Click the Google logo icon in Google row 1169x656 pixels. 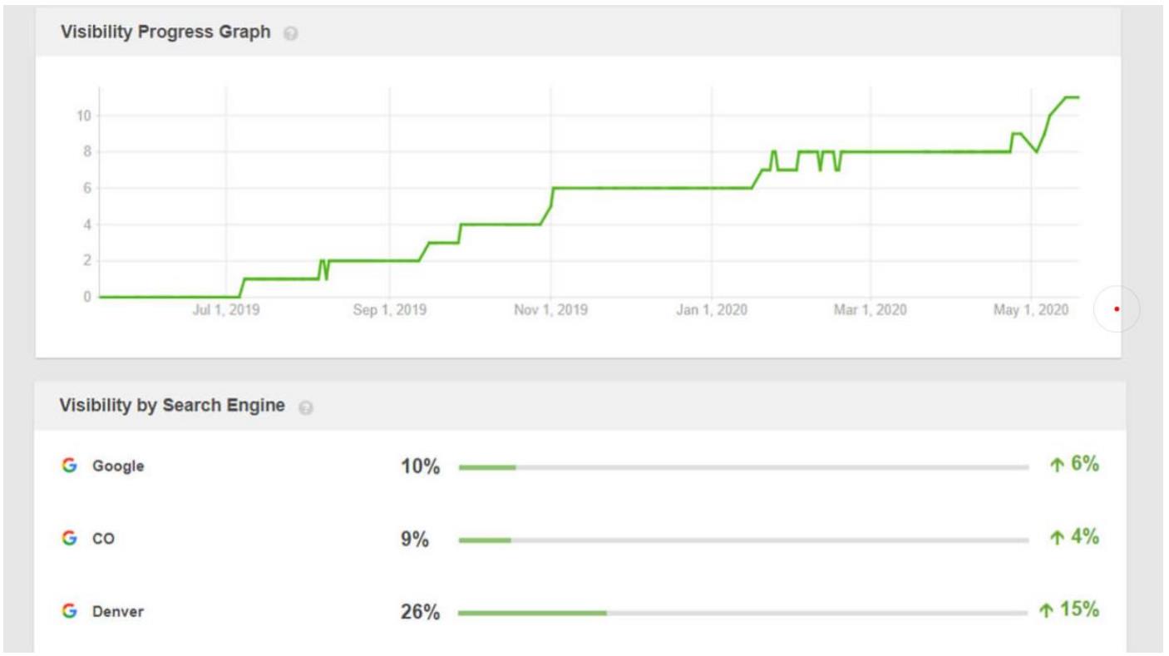pyautogui.click(x=69, y=466)
